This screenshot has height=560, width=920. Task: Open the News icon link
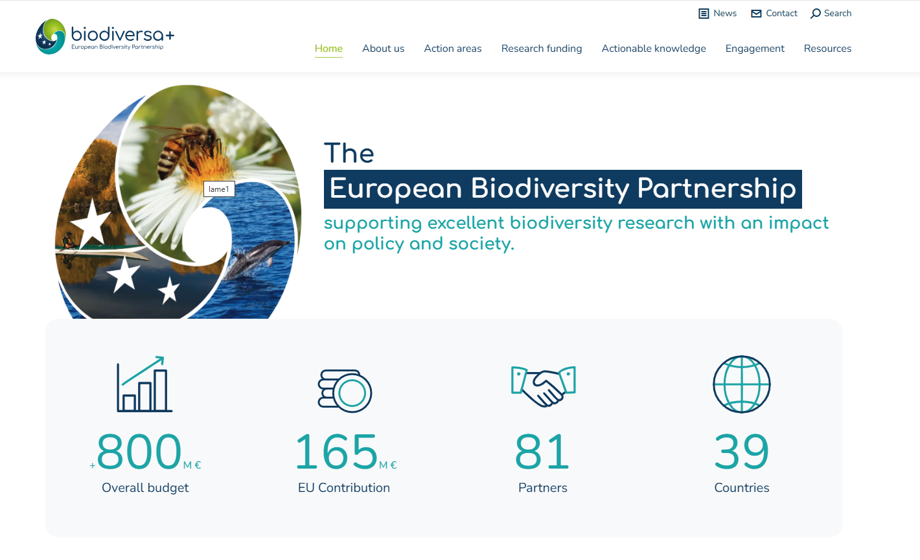click(704, 14)
